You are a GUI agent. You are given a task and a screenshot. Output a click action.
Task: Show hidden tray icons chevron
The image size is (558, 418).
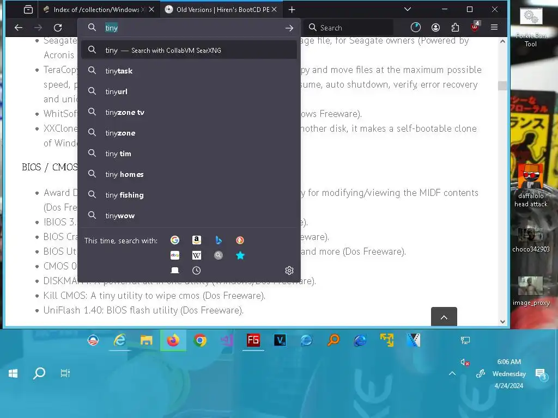pos(452,373)
